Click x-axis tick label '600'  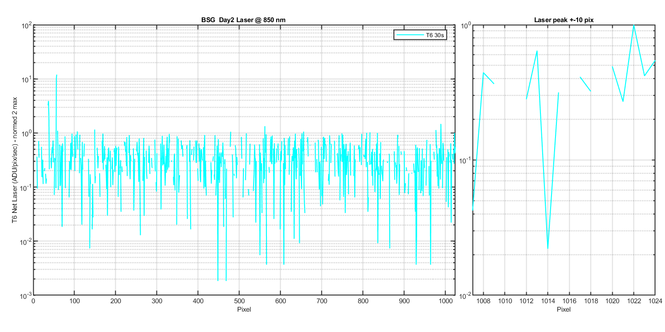click(x=281, y=301)
